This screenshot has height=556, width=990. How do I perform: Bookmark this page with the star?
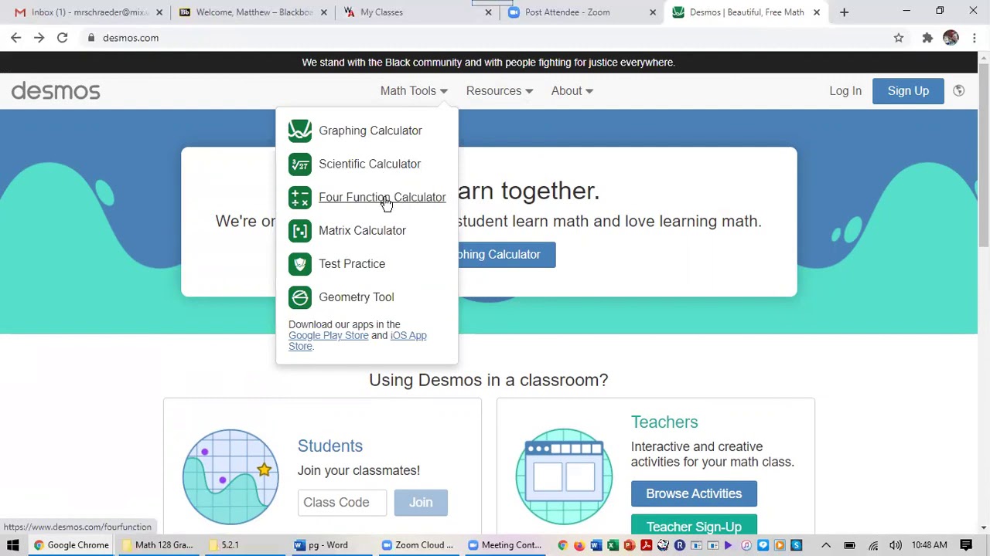[x=899, y=38]
